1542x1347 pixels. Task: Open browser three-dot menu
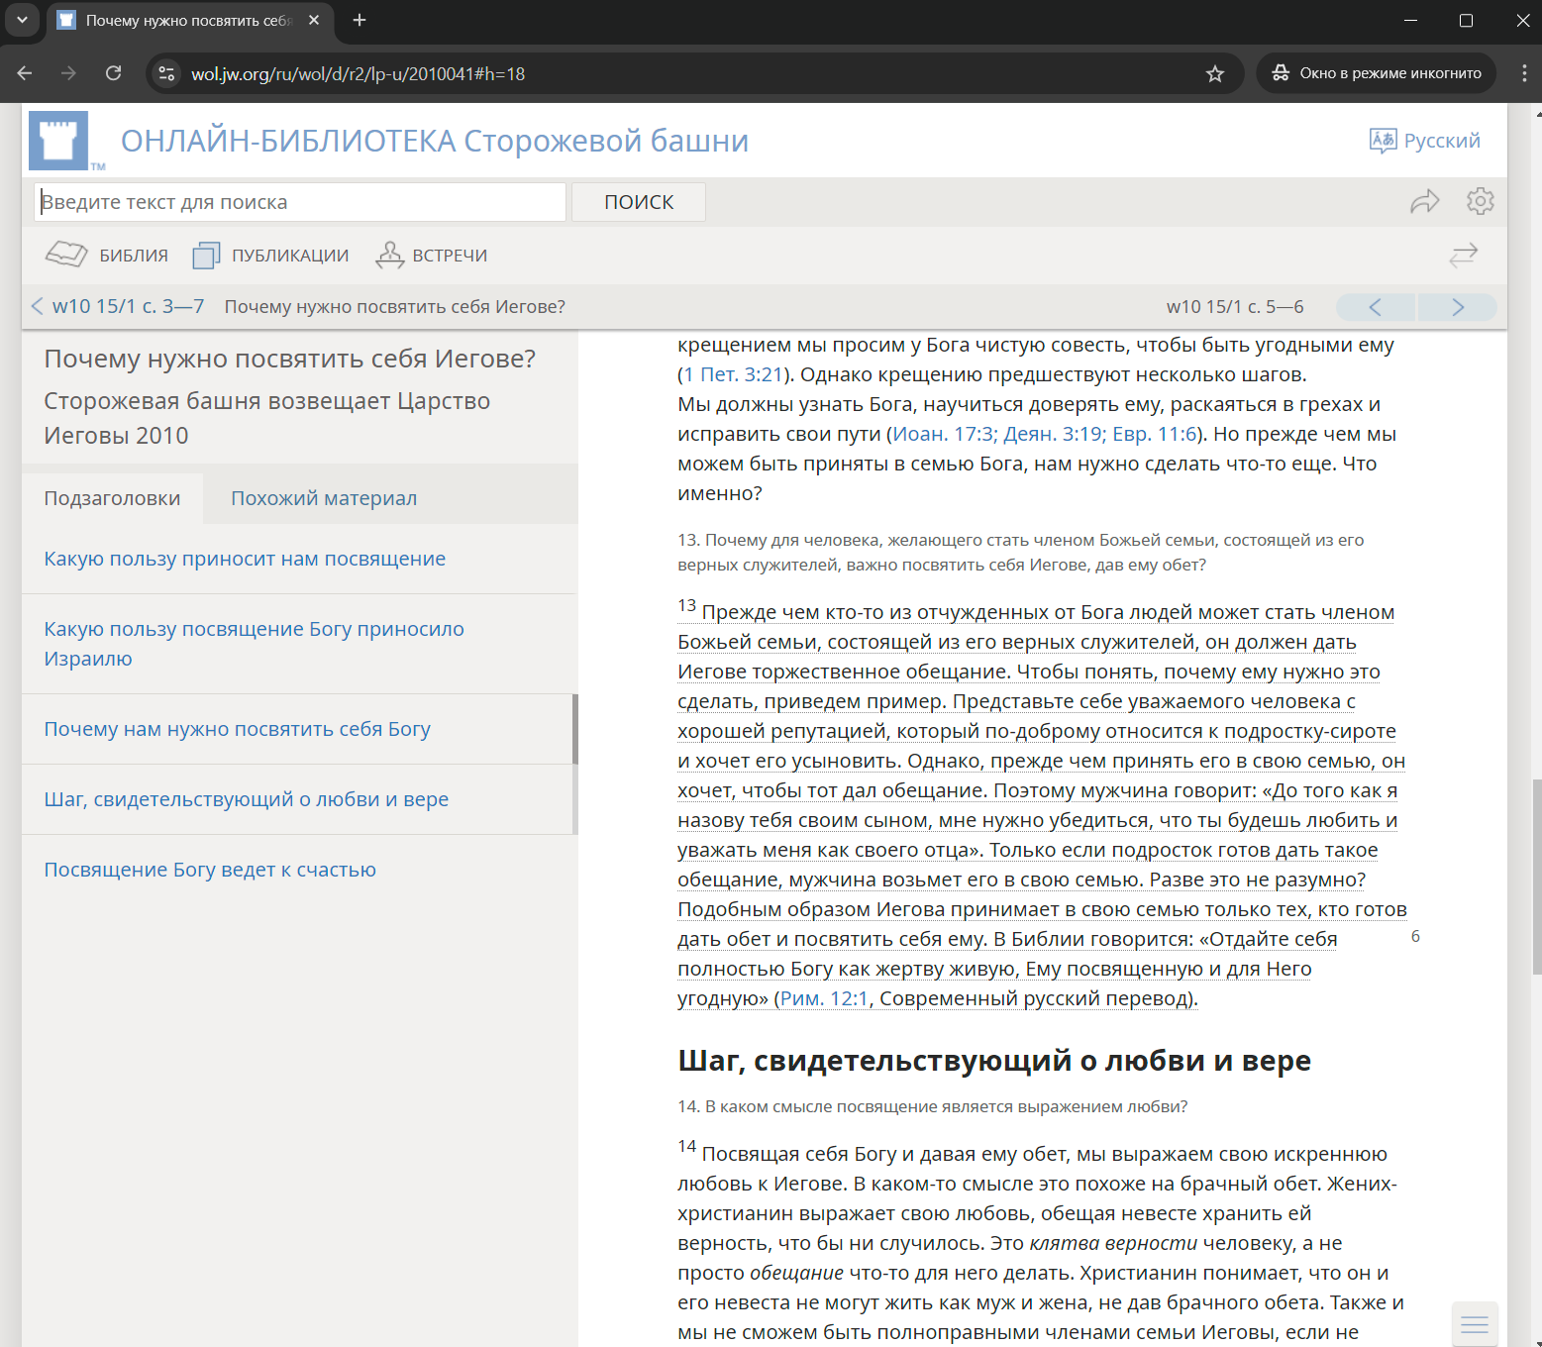1523,73
